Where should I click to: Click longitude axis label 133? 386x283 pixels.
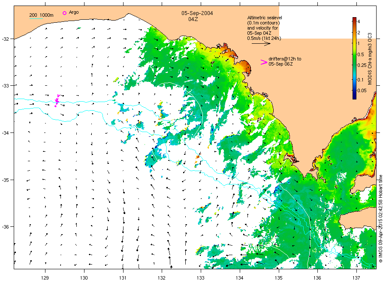(201, 278)
